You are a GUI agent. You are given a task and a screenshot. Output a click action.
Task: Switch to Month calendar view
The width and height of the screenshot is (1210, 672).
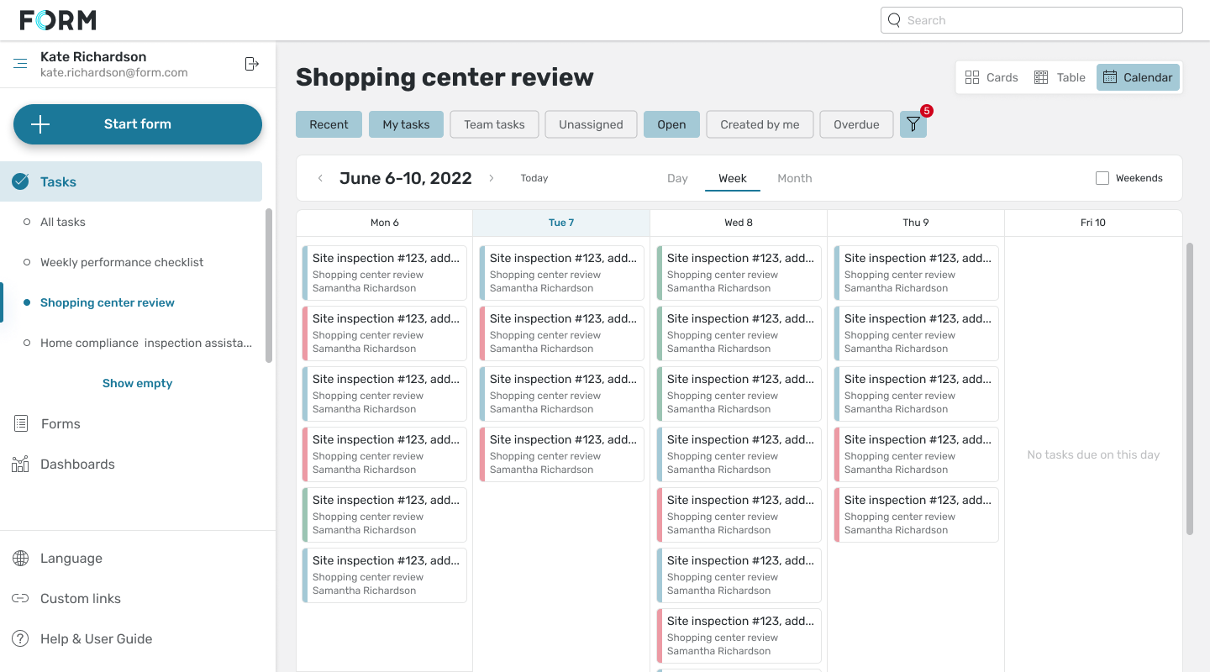pyautogui.click(x=794, y=178)
